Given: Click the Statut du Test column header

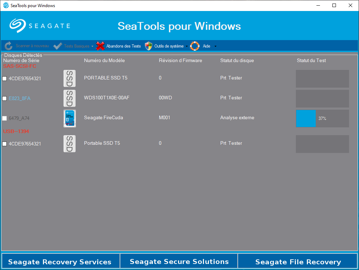Looking at the screenshot, I should pos(311,60).
